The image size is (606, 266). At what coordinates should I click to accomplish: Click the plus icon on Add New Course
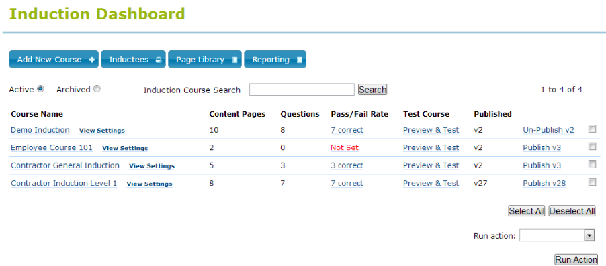point(91,60)
